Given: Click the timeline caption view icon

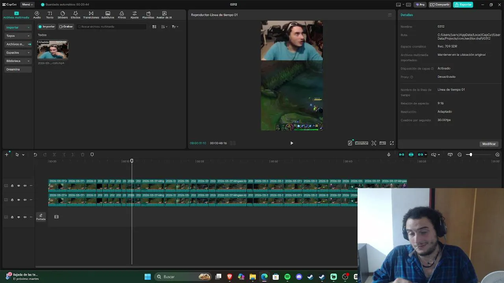Looking at the screenshot, I should click(450, 154).
